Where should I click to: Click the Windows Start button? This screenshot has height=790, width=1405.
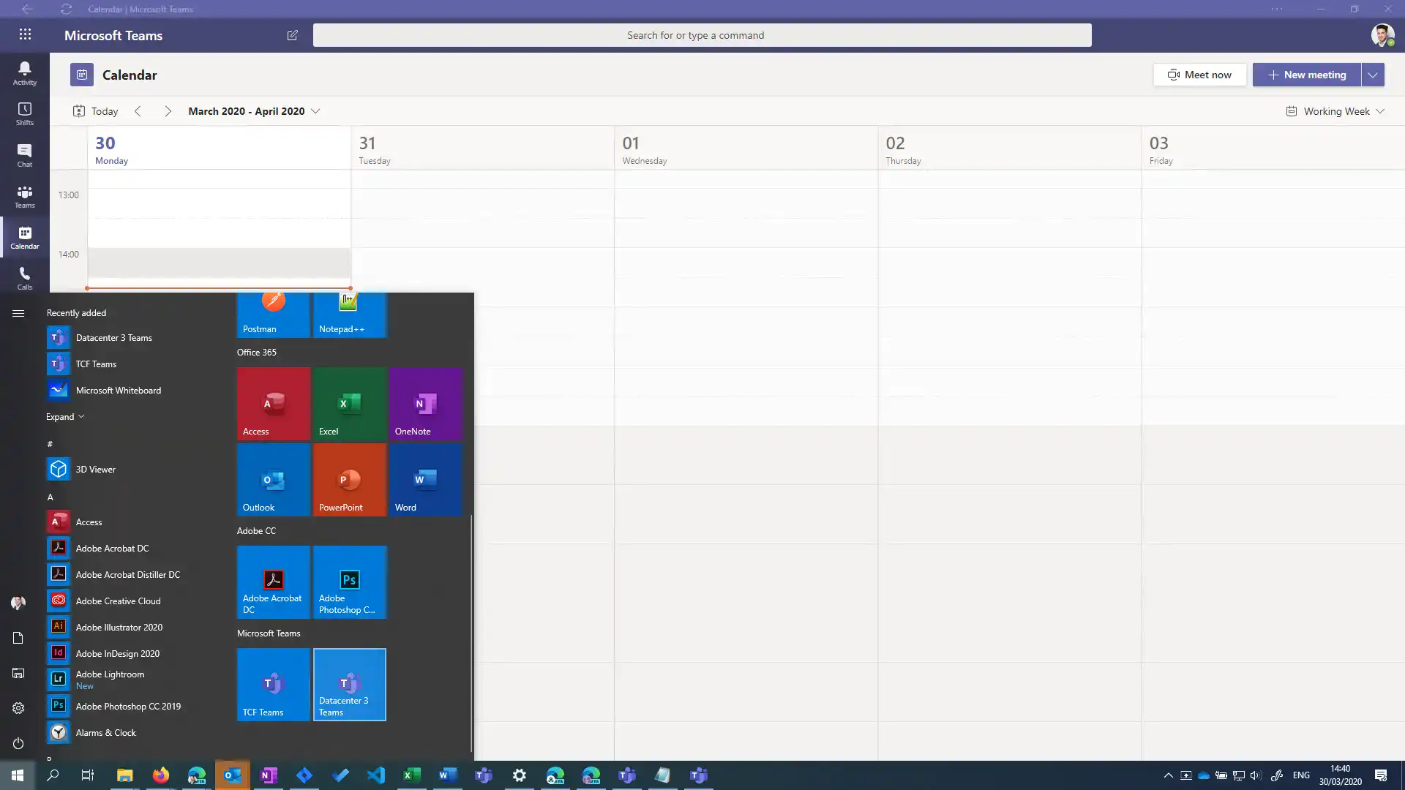(x=18, y=775)
